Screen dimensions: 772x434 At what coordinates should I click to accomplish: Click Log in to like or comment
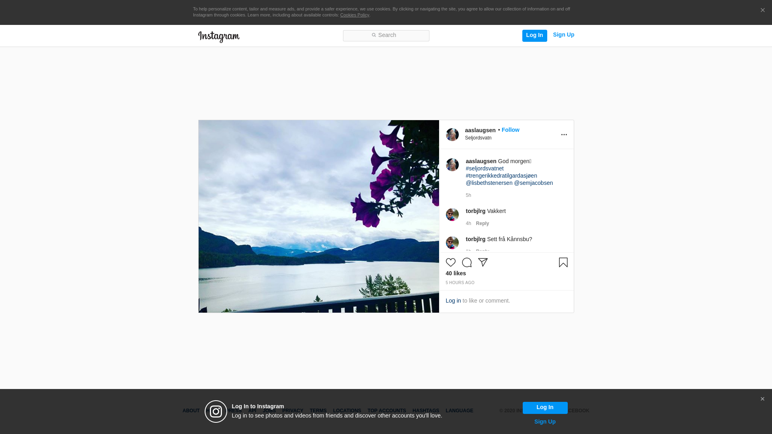click(x=453, y=301)
